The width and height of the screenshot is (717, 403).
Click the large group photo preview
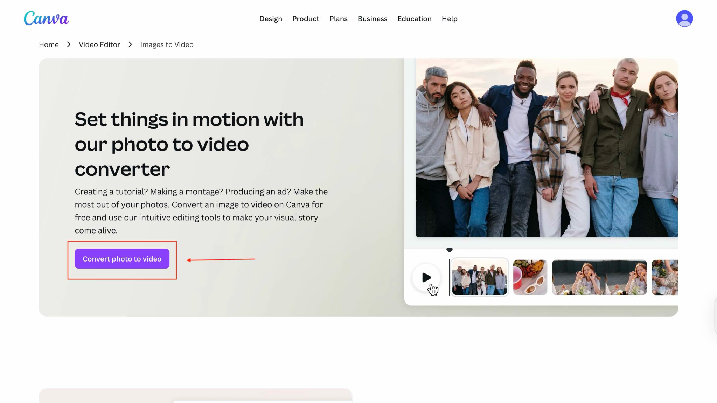pos(547,148)
